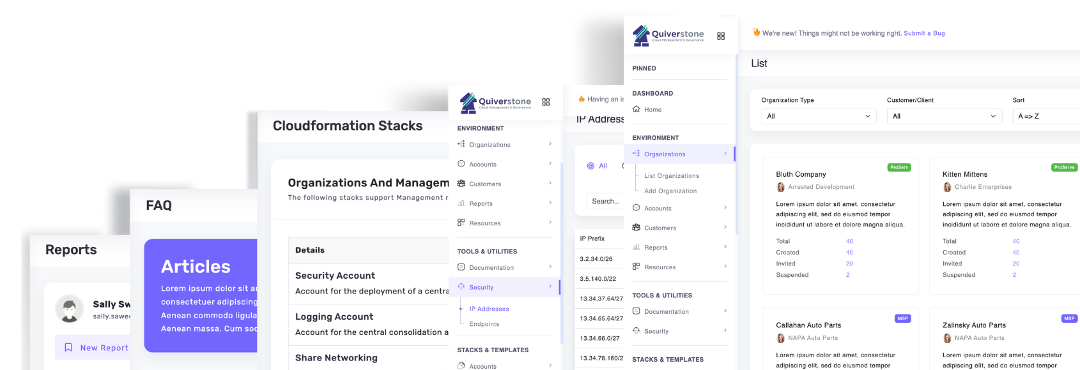Click the Quiverstone logo in the IP Addresses window
Screen dimensions: 1080x370
(496, 102)
